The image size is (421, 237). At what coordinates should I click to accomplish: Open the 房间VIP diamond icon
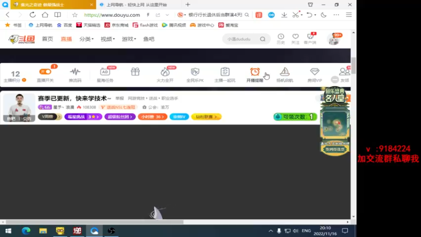tap(315, 72)
